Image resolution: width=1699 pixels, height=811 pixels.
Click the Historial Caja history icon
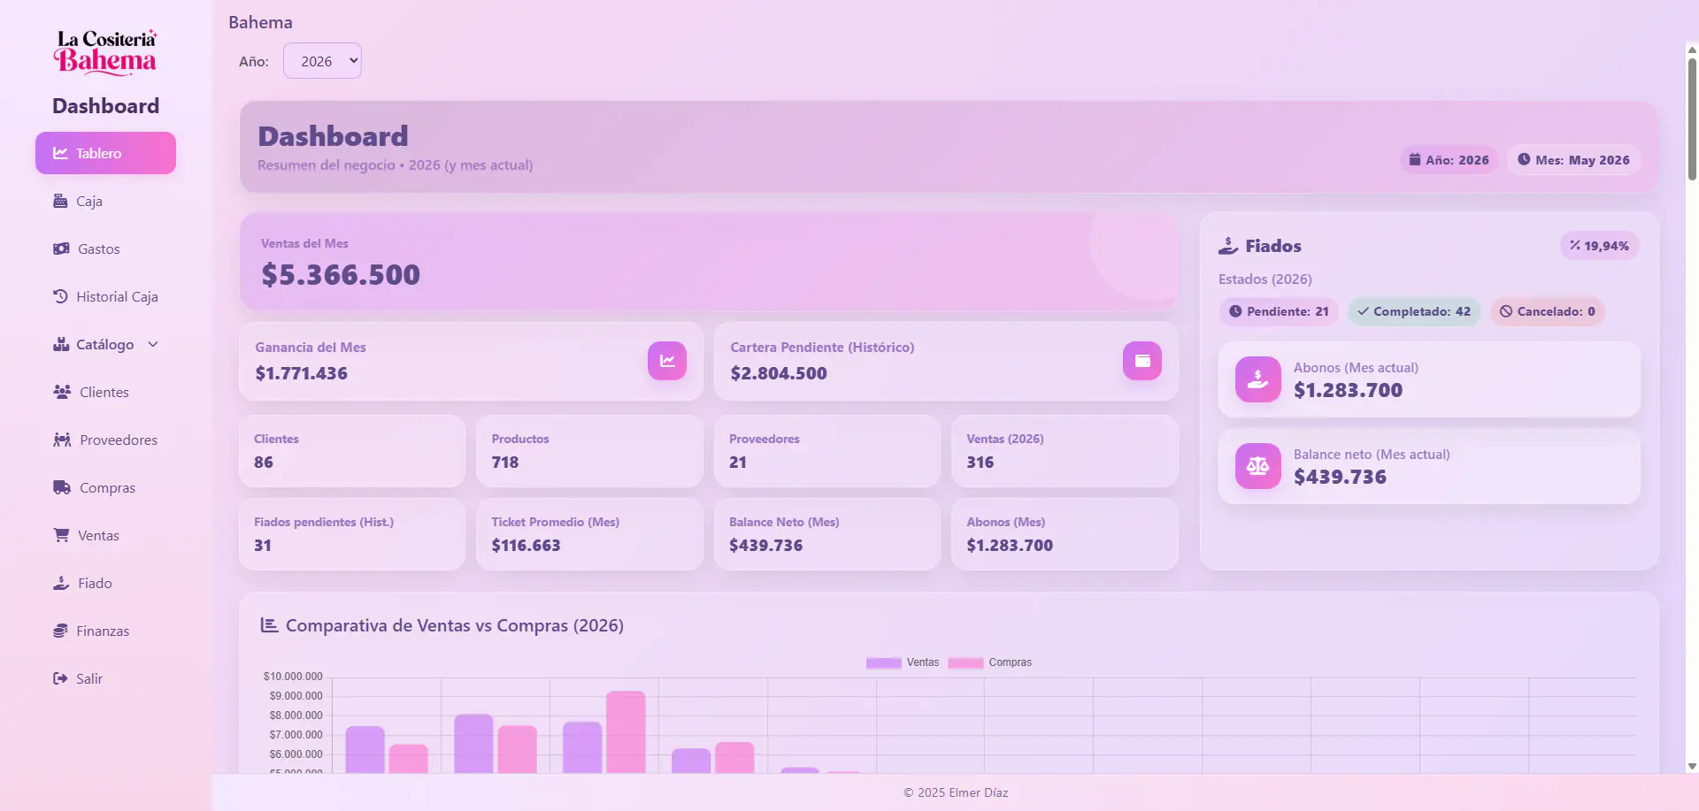(60, 296)
